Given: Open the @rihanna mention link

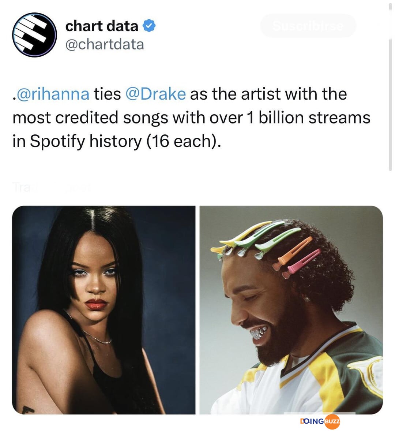Looking at the screenshot, I should pos(53,94).
